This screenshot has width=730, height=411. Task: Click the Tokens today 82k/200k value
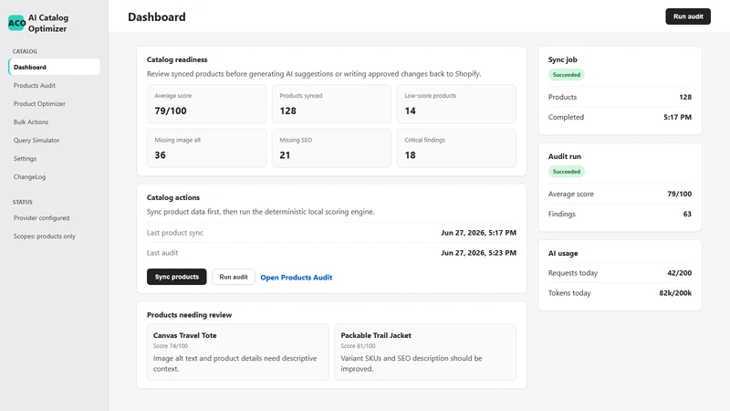point(675,292)
